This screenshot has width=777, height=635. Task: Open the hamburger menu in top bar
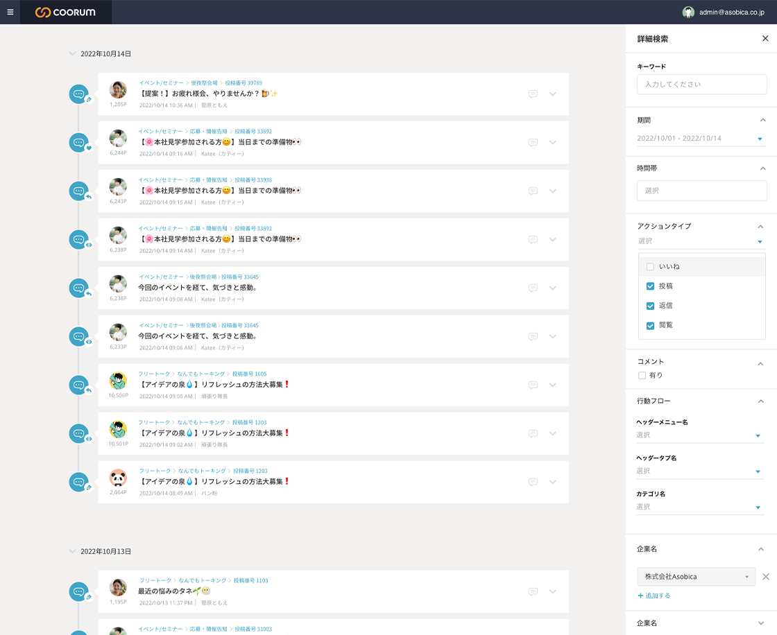(10, 12)
